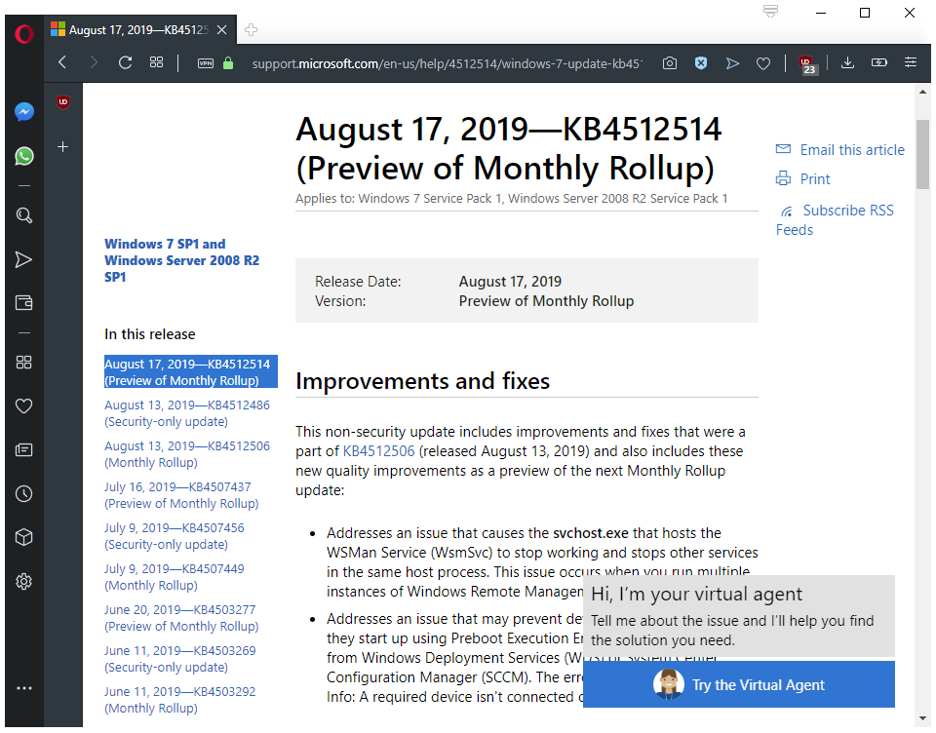Click the 'In this release' heading
Viewport: 936px width, 733px height.
pos(150,334)
